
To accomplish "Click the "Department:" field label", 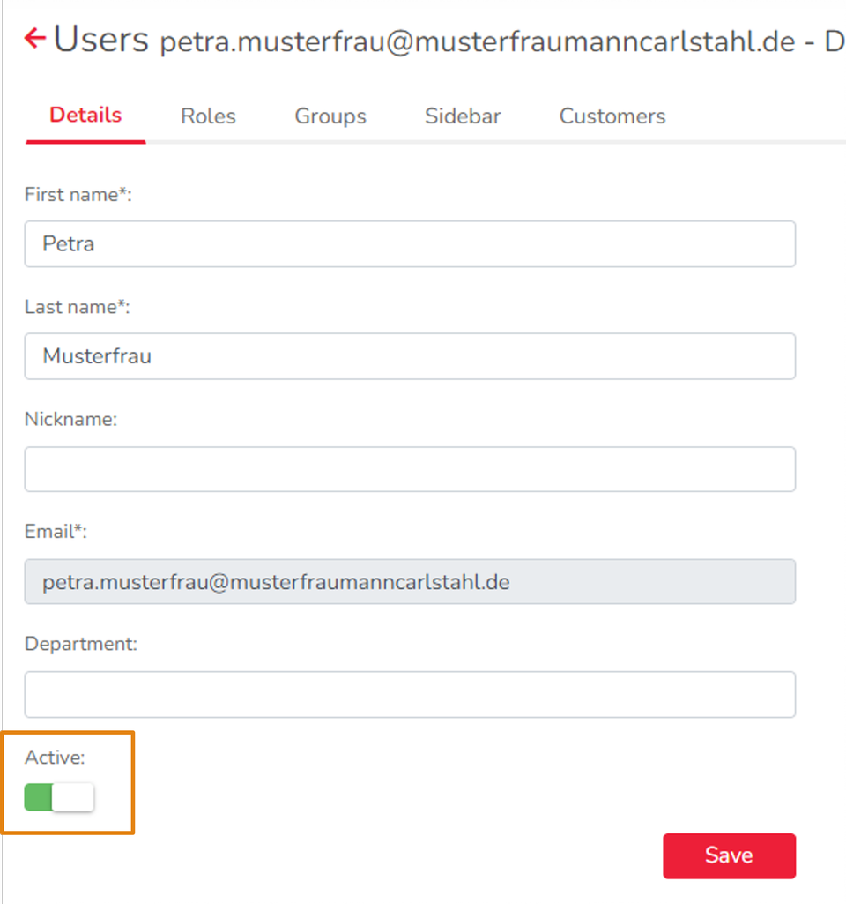I will tap(81, 644).
